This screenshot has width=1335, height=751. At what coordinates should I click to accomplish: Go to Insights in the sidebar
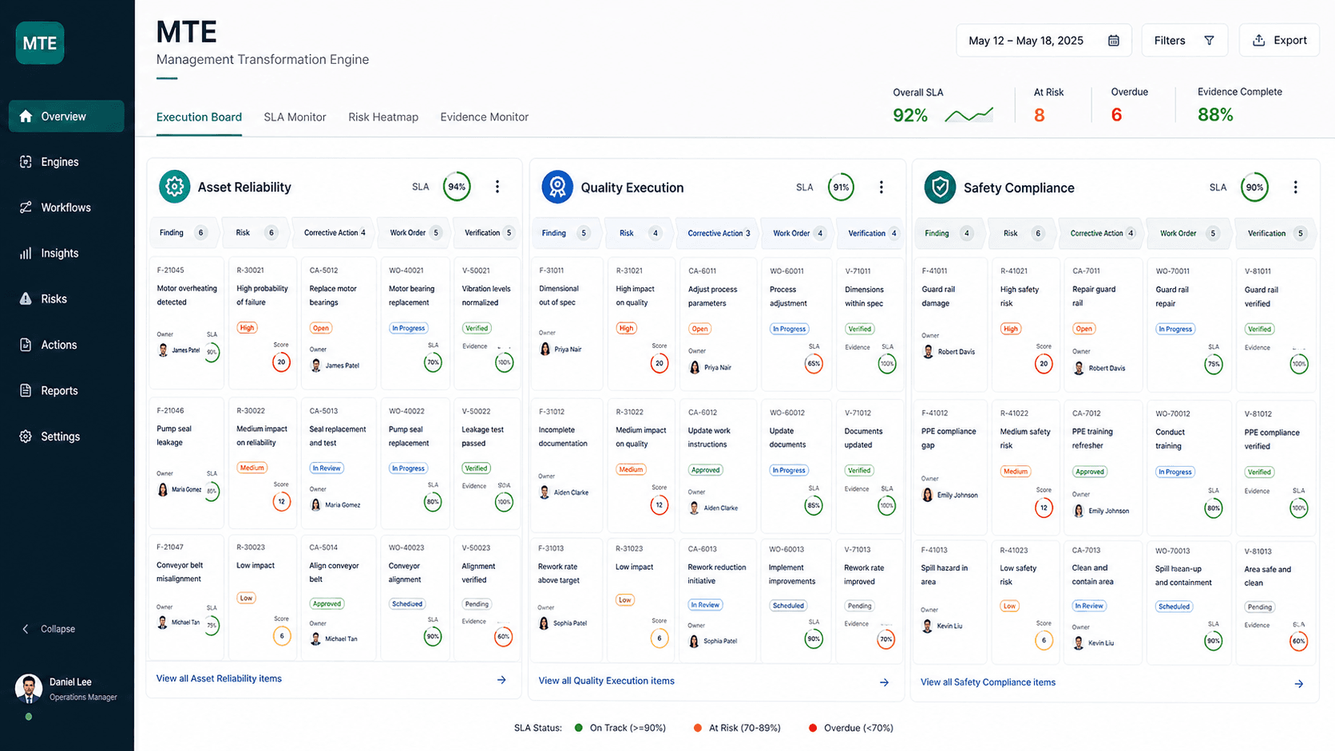coord(66,253)
